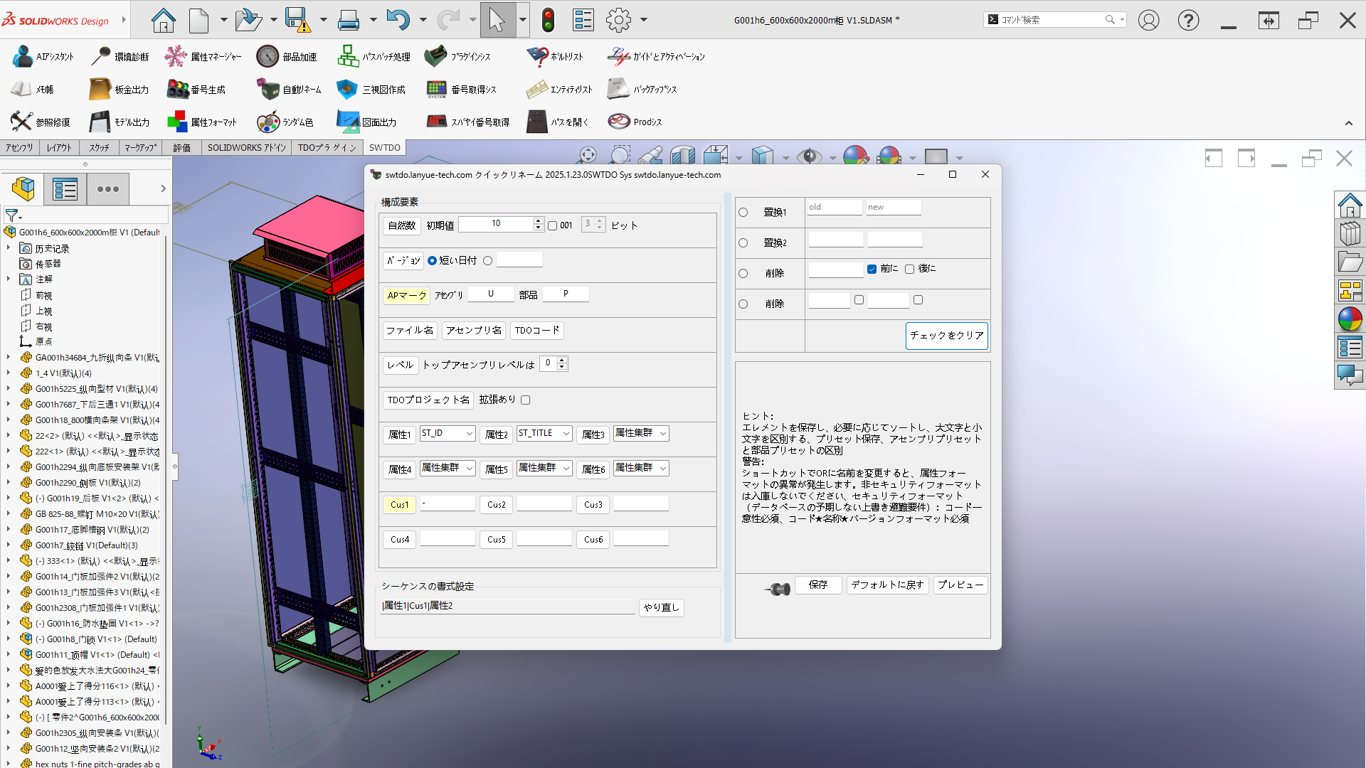Open the 属性マネージャー tool

pyautogui.click(x=176, y=57)
